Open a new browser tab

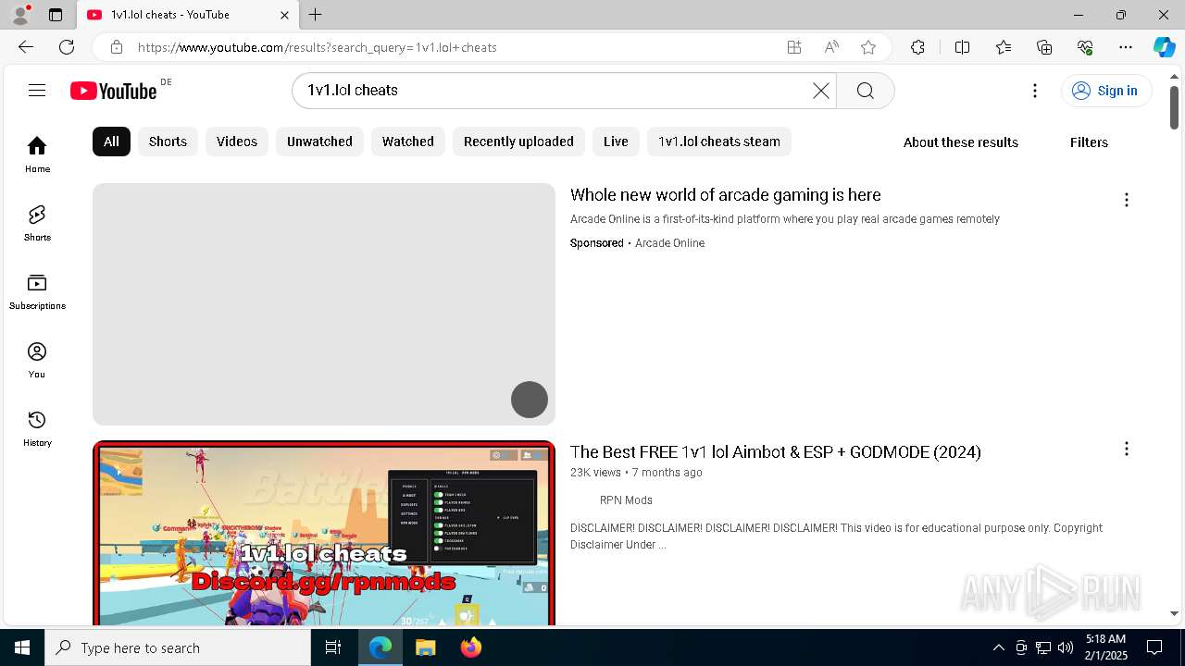coord(316,15)
